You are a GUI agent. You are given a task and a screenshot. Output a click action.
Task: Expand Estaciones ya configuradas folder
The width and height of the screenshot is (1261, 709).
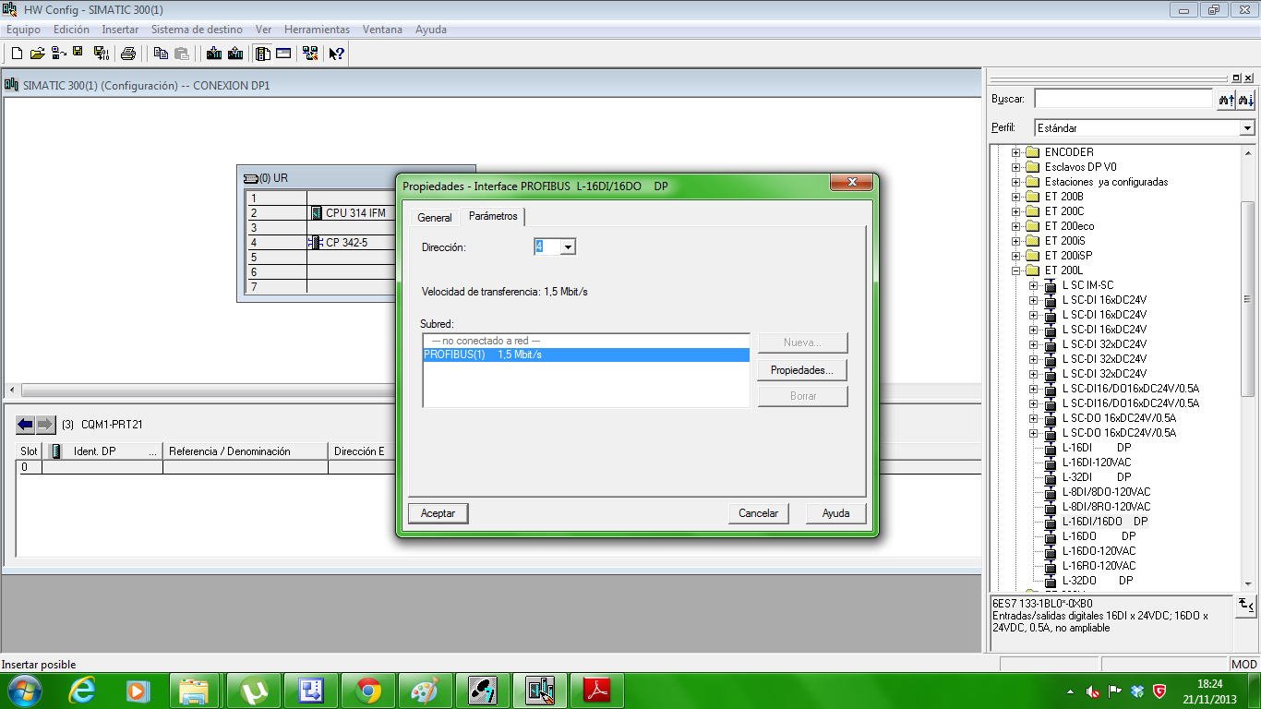coord(1016,182)
